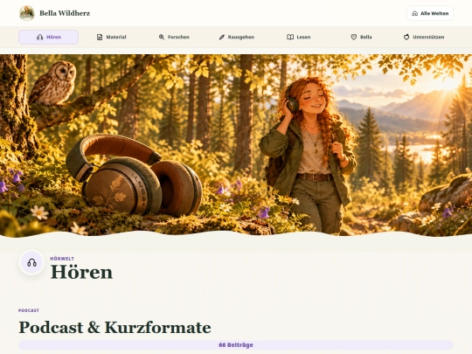
Task: Click the house icon in Alle Welten
Action: [x=415, y=13]
